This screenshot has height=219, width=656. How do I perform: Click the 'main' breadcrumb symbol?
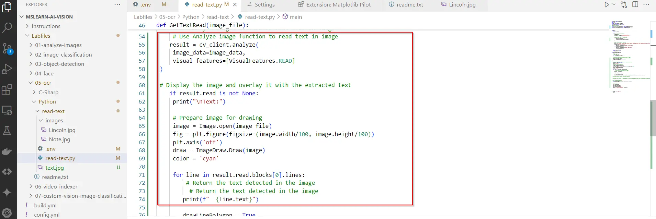coord(295,17)
